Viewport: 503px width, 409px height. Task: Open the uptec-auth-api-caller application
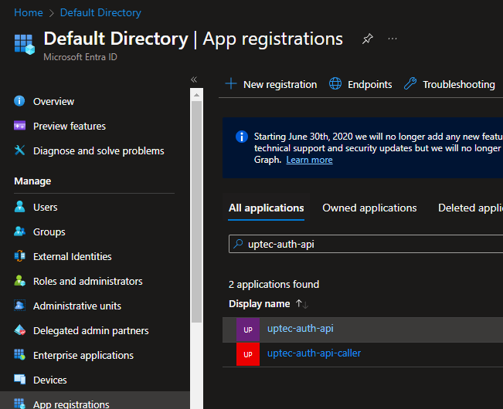pos(314,353)
